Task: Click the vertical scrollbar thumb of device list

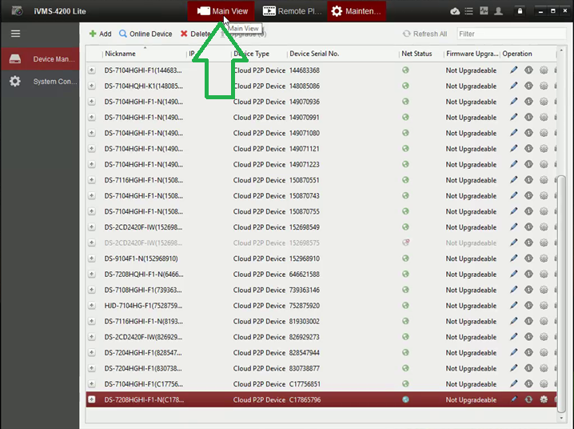Action: click(x=561, y=293)
